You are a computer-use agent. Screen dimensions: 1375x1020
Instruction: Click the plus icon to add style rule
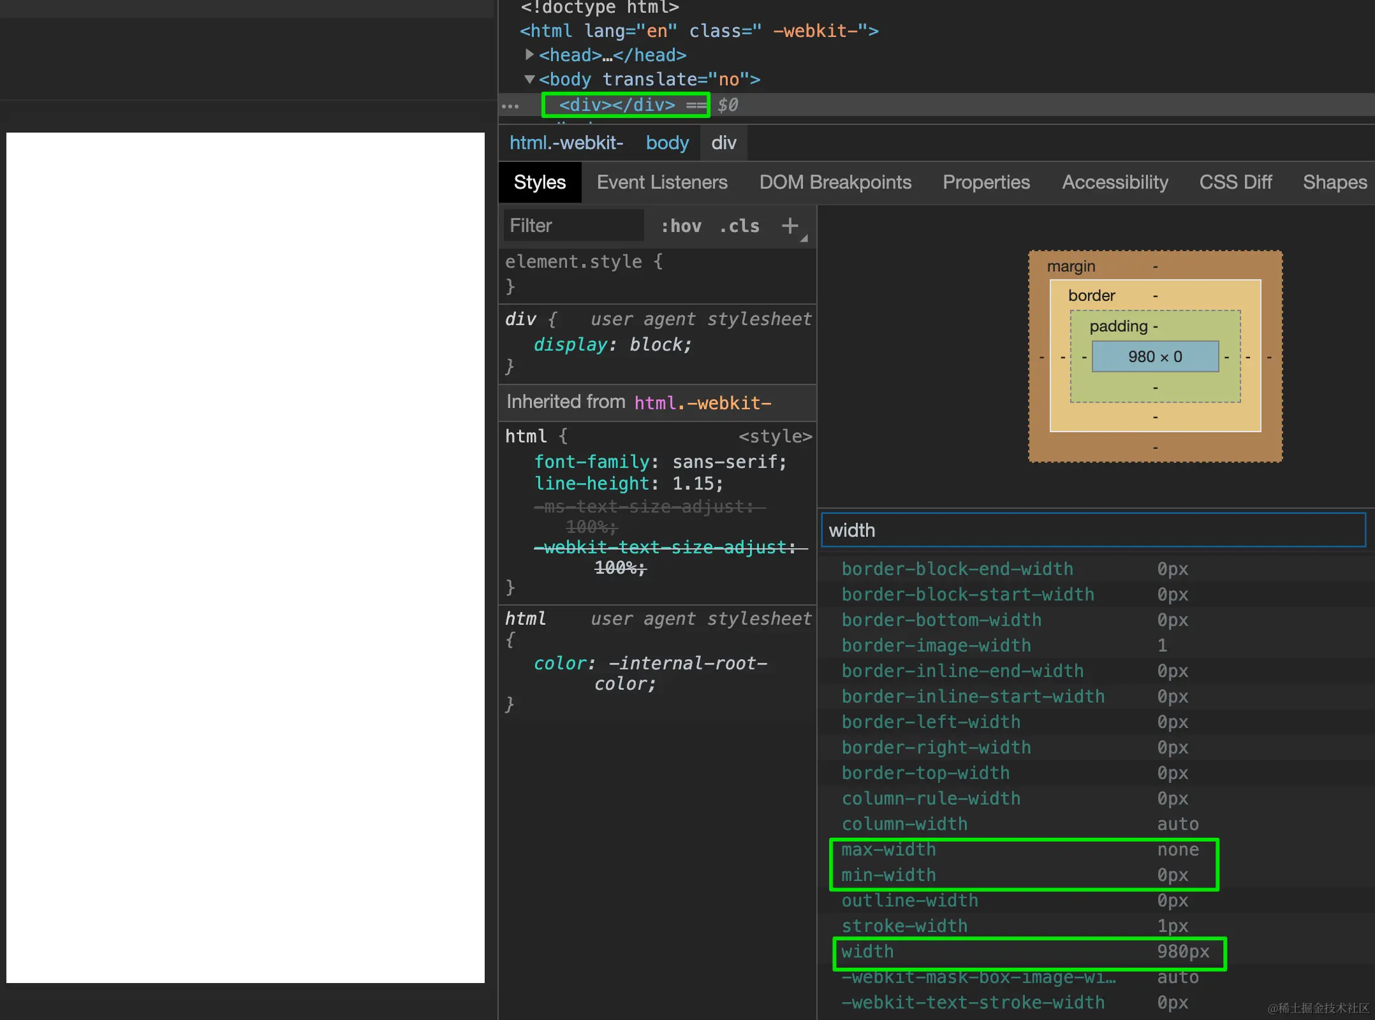(790, 226)
